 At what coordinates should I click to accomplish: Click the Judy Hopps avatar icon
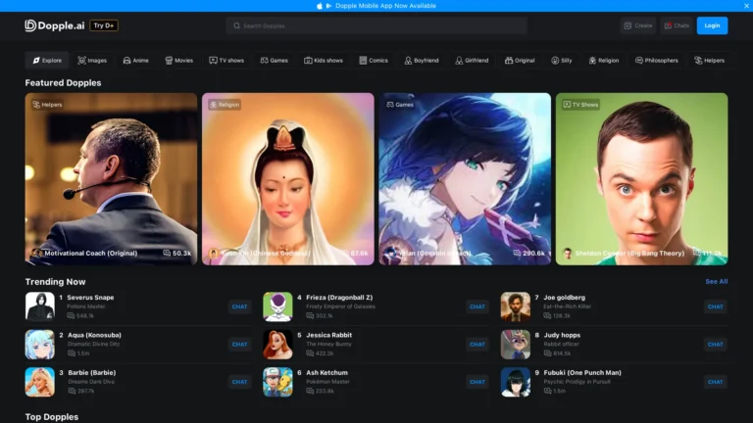pyautogui.click(x=516, y=345)
